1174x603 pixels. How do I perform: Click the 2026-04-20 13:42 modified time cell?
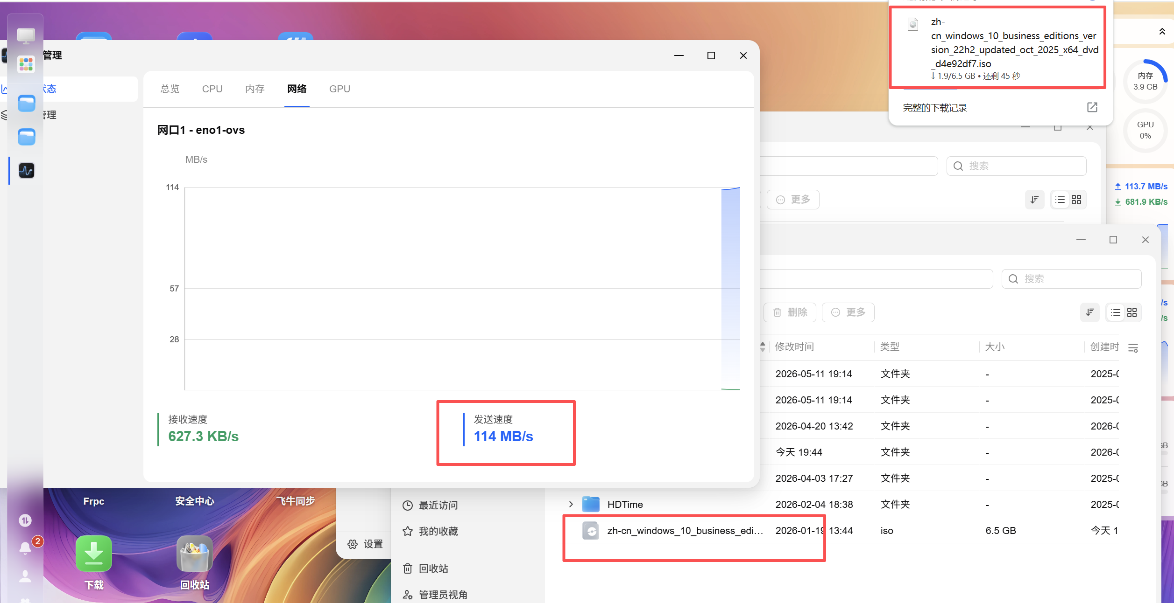[814, 426]
